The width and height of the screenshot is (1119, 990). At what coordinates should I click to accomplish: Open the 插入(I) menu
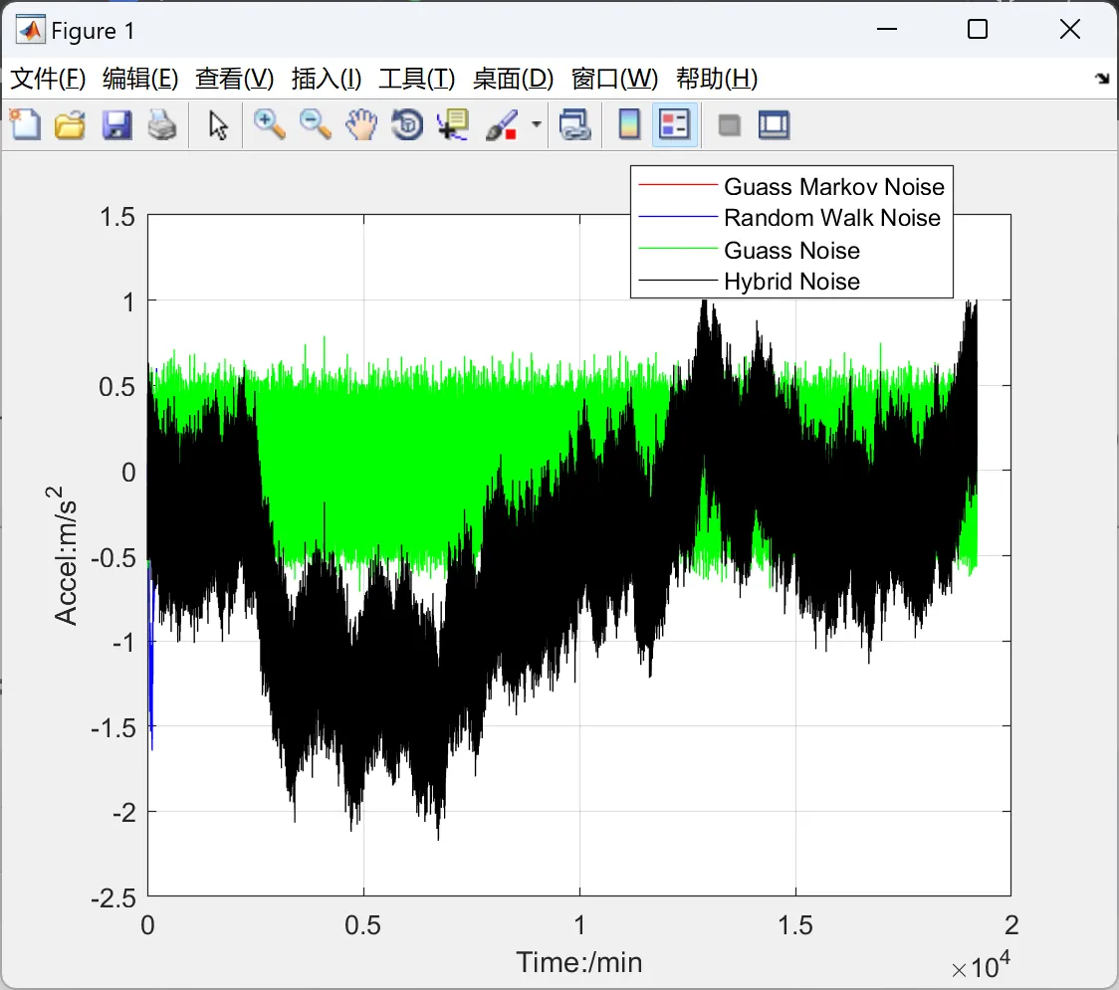[x=326, y=80]
